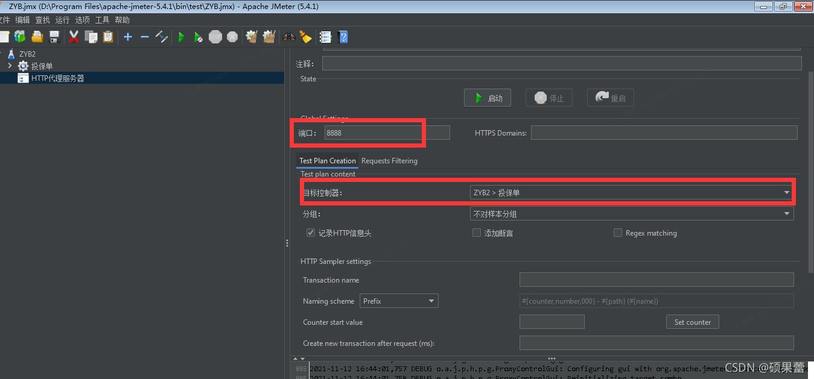Click the Toggle enable/disable toolbar icon
This screenshot has height=379, width=814.
pos(162,37)
